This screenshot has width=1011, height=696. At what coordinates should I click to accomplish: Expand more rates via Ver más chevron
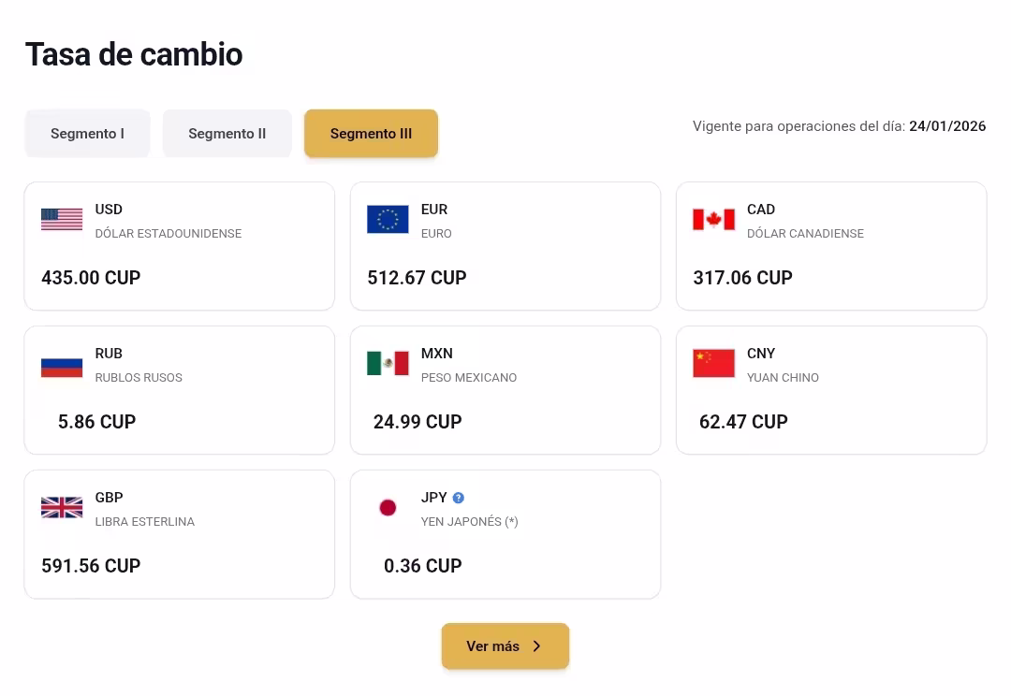pos(536,646)
